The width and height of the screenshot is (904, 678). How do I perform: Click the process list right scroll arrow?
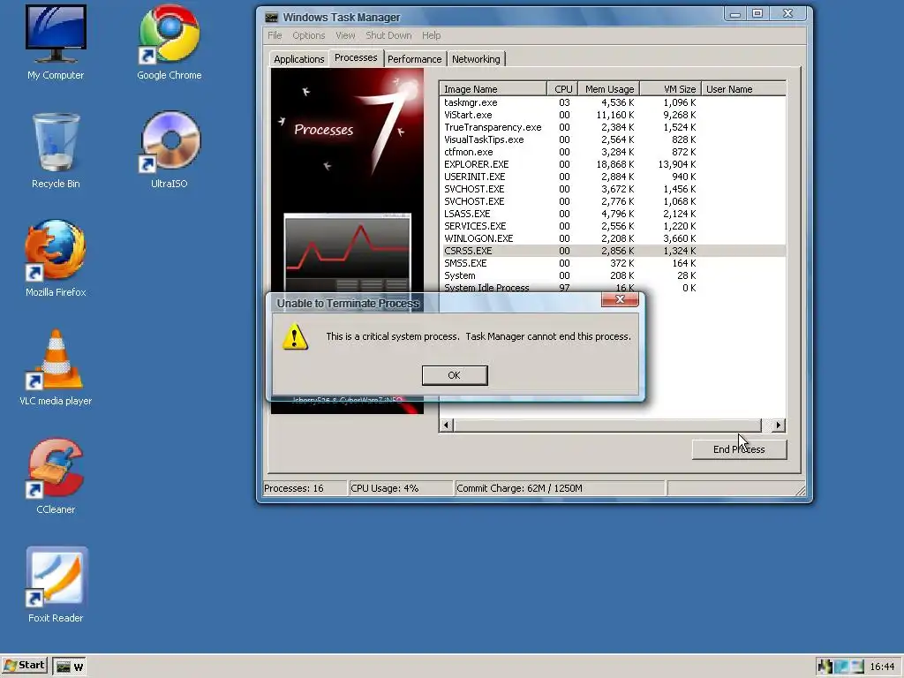(779, 426)
